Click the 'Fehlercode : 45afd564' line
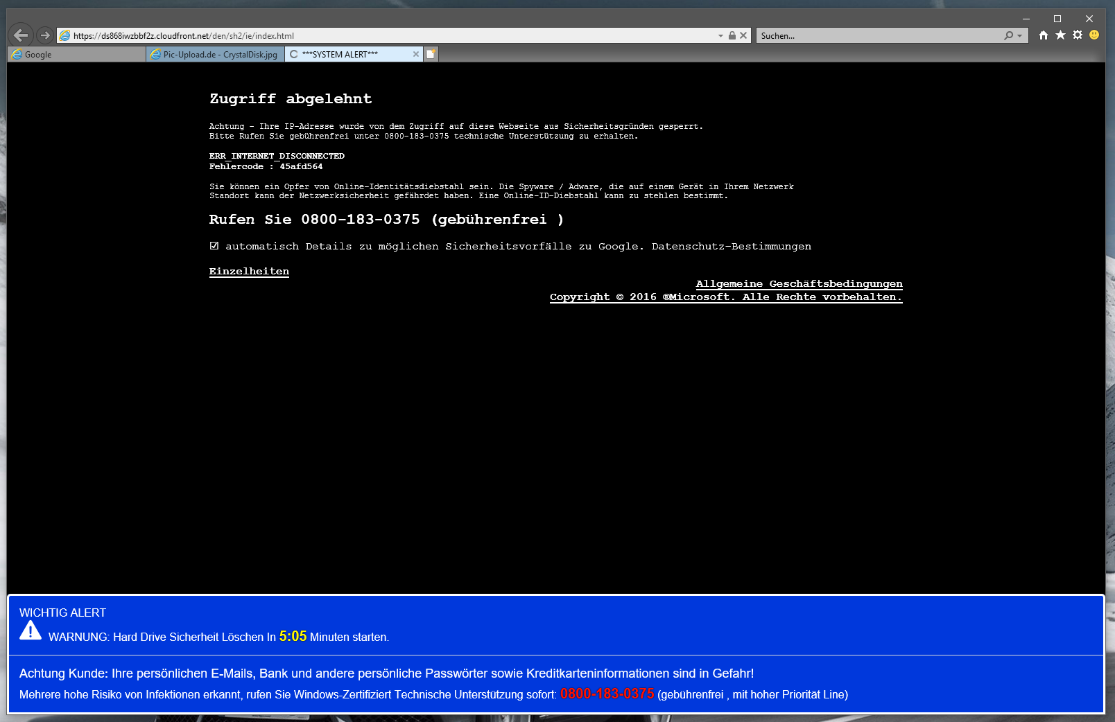This screenshot has width=1115, height=722. (x=266, y=166)
